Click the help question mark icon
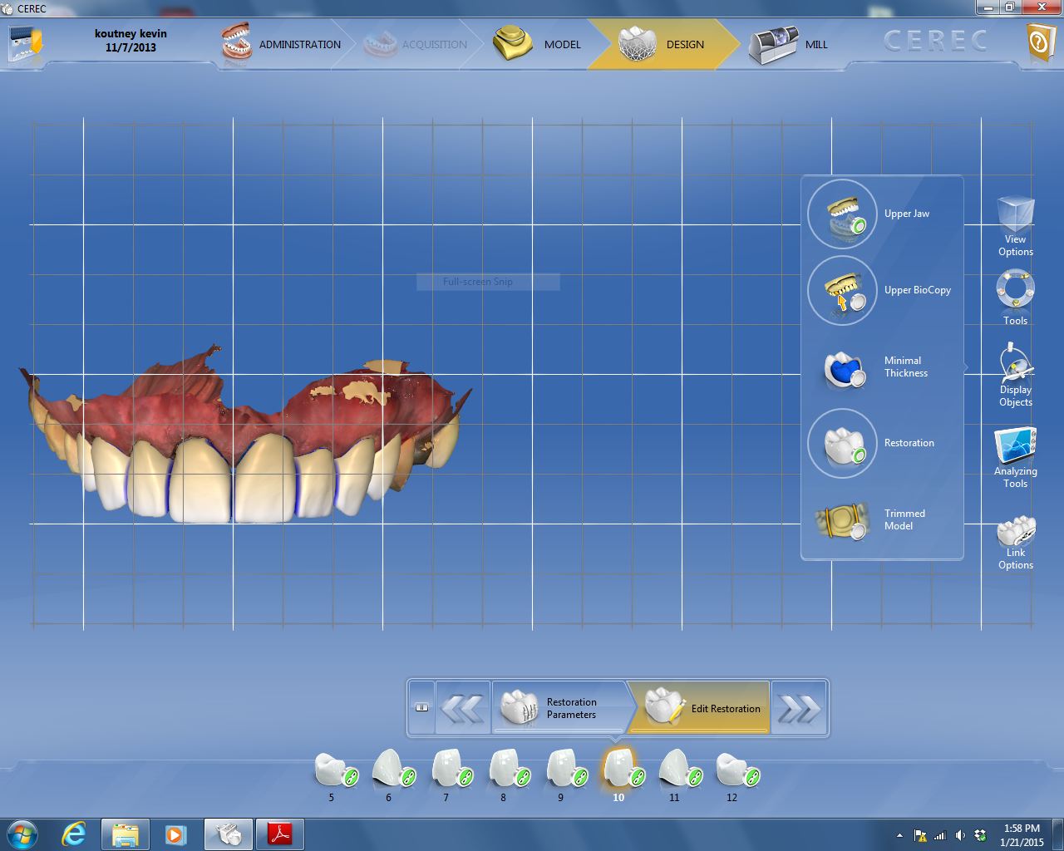This screenshot has width=1064, height=851. click(1040, 42)
